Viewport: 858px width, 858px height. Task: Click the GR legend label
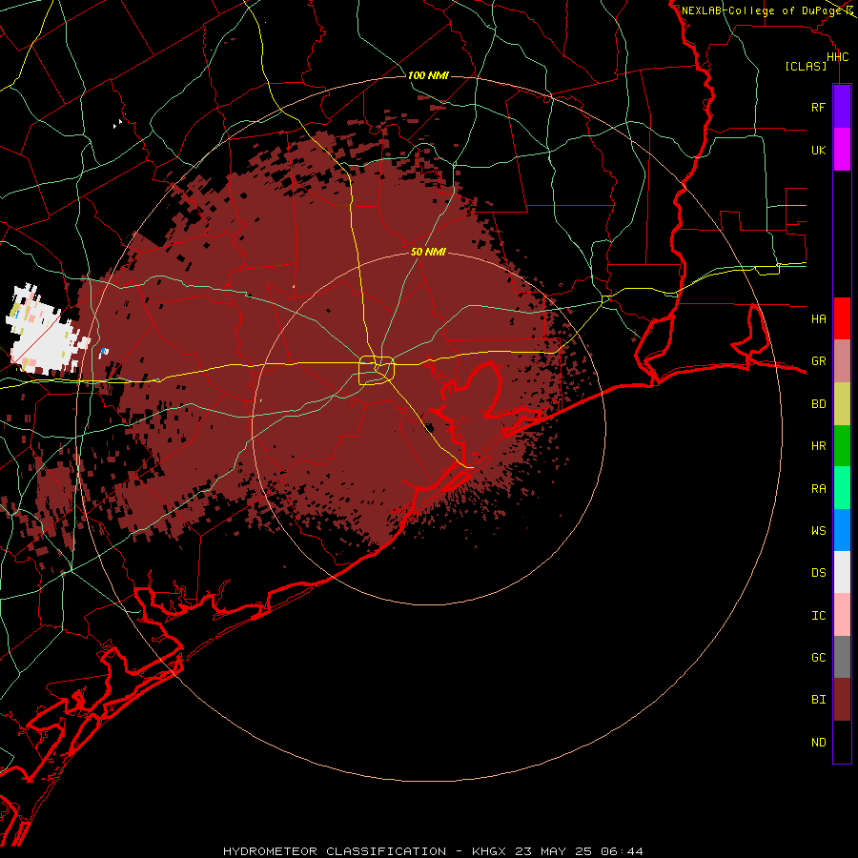click(818, 361)
